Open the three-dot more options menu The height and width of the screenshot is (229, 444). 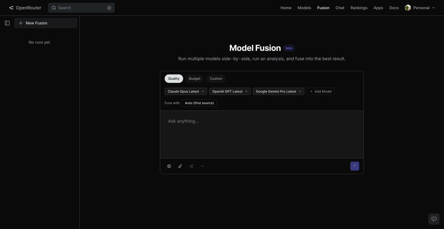pos(202,166)
